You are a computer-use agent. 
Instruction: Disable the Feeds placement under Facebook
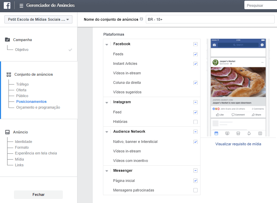click(x=195, y=54)
